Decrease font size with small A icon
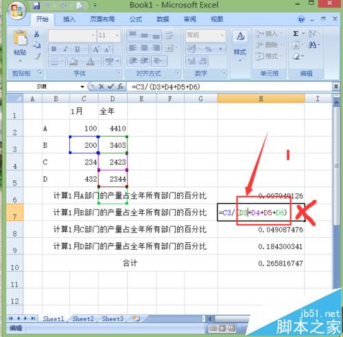This screenshot has width=343, height=337. pyautogui.click(x=107, y=49)
